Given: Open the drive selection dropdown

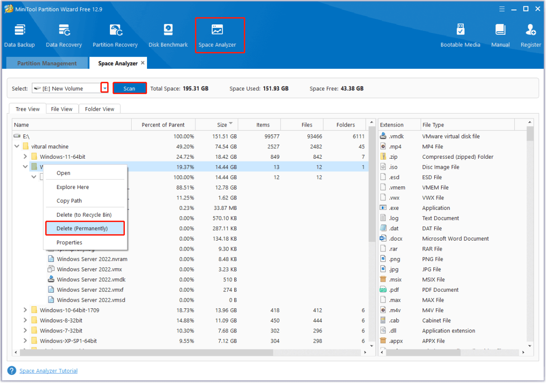Looking at the screenshot, I should tap(104, 88).
